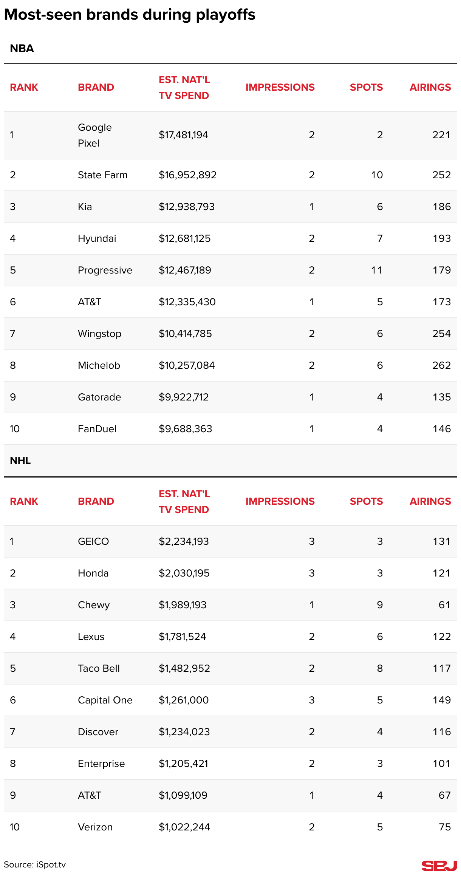Click NHL table's BRAND column header
The image size is (461, 875).
(x=96, y=501)
